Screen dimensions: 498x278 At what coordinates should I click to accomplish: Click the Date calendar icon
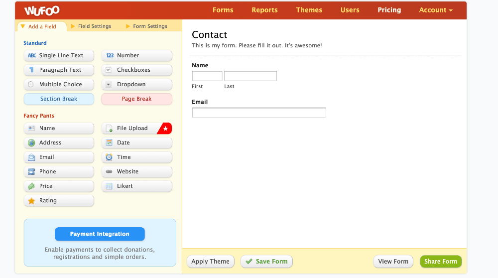click(x=109, y=142)
